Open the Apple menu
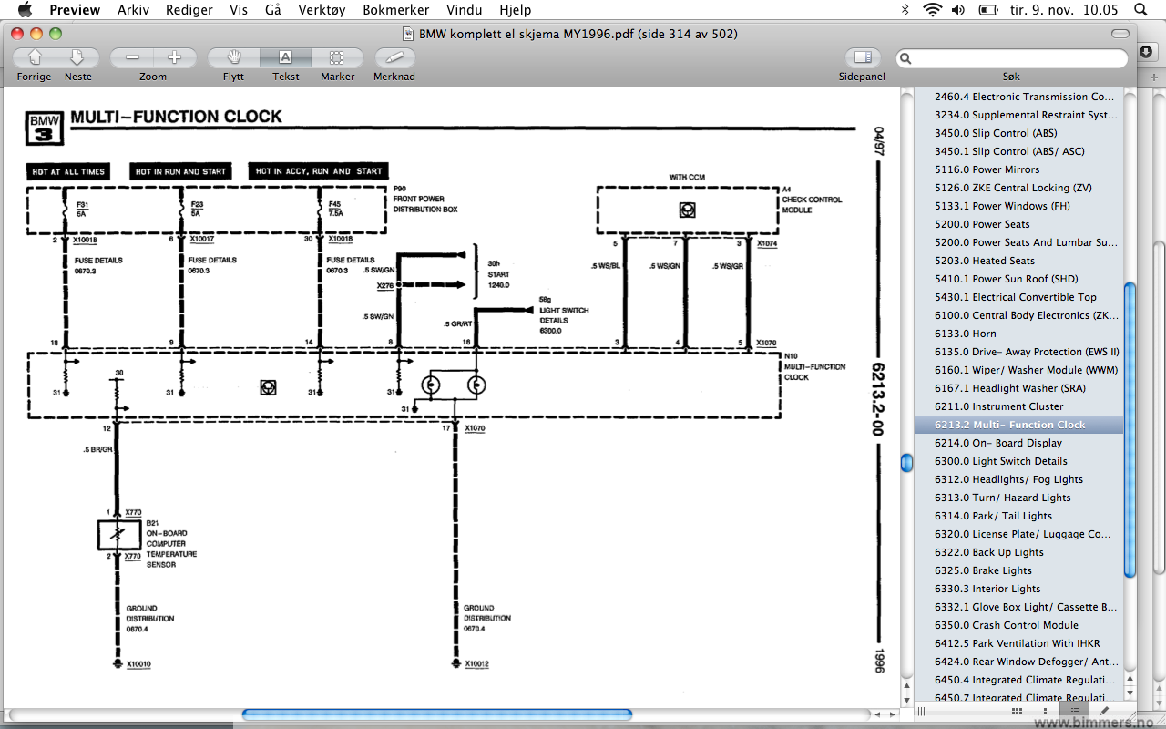Screen dimensions: 1166x729 pyautogui.click(x=25, y=9)
